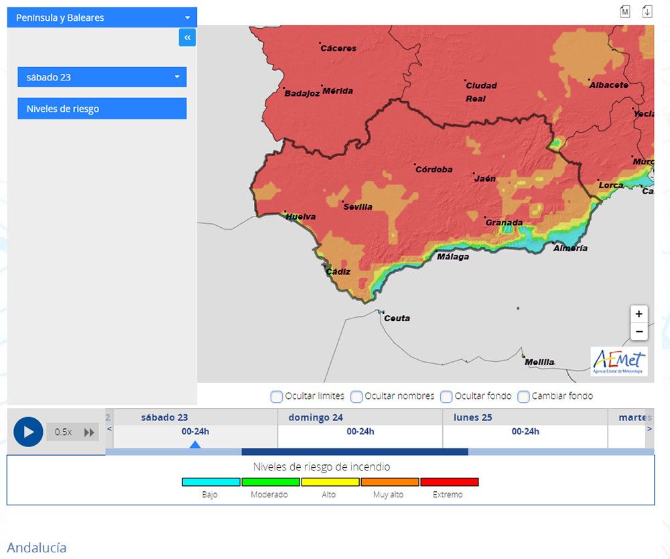Image resolution: width=670 pixels, height=559 pixels.
Task: Click Huelva label on the map
Action: pos(301,217)
